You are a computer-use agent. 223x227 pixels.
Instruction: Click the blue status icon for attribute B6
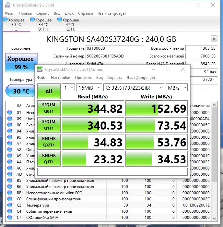coord(10,187)
